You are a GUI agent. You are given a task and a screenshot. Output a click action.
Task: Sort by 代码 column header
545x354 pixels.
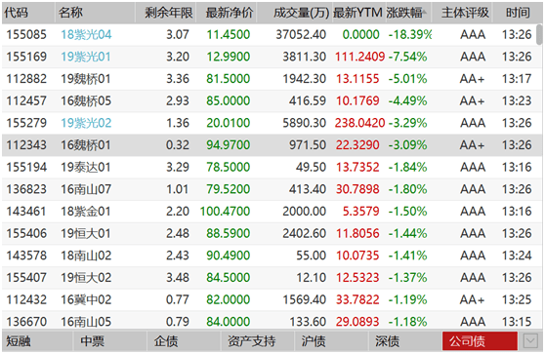click(x=27, y=13)
